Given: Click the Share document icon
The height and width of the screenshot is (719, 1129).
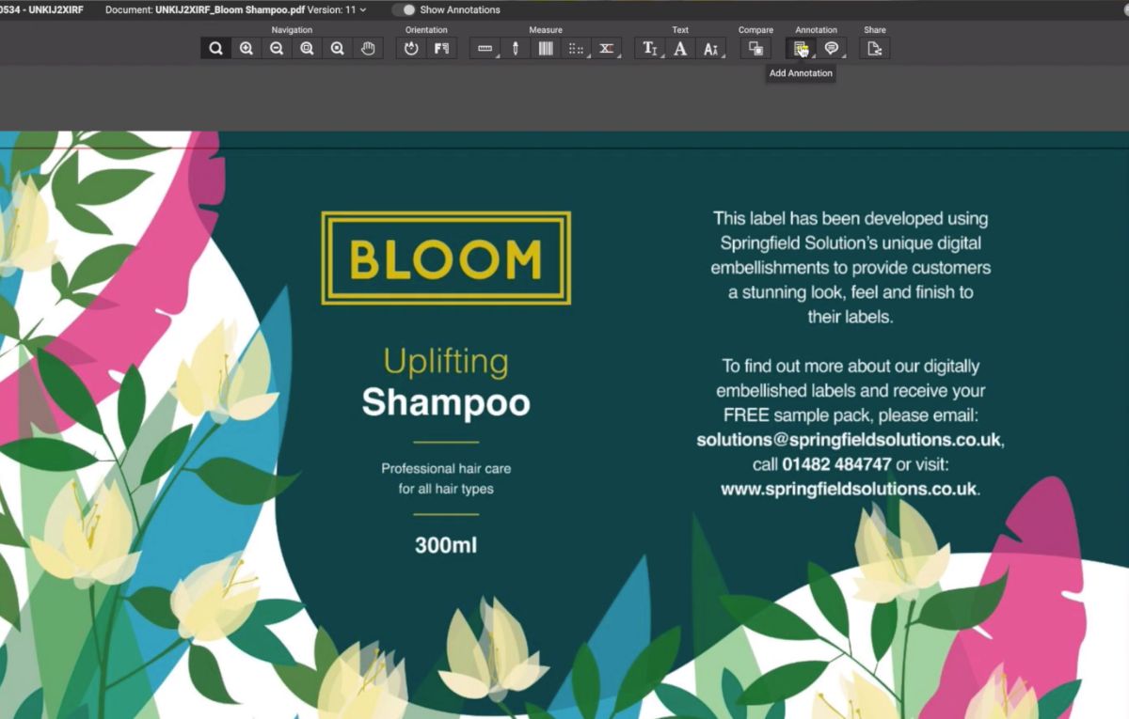Looking at the screenshot, I should point(875,49).
